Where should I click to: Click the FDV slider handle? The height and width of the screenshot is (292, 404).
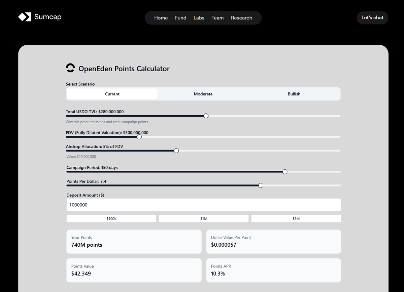click(x=139, y=137)
